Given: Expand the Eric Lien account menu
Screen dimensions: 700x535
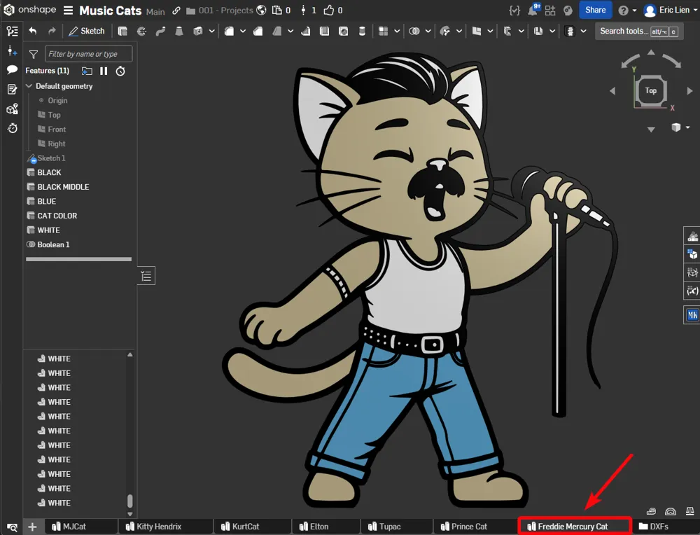Looking at the screenshot, I should point(671,10).
